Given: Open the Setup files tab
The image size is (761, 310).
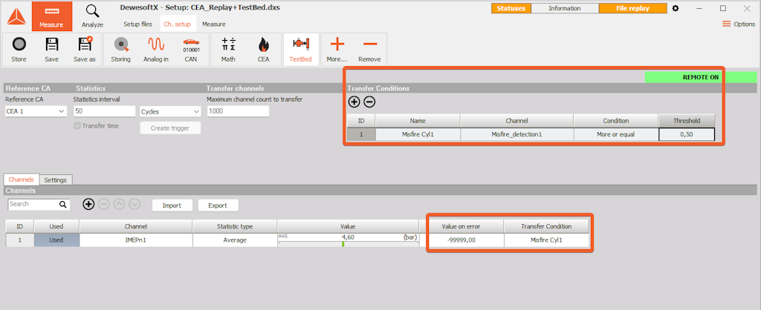Looking at the screenshot, I should pyautogui.click(x=137, y=24).
